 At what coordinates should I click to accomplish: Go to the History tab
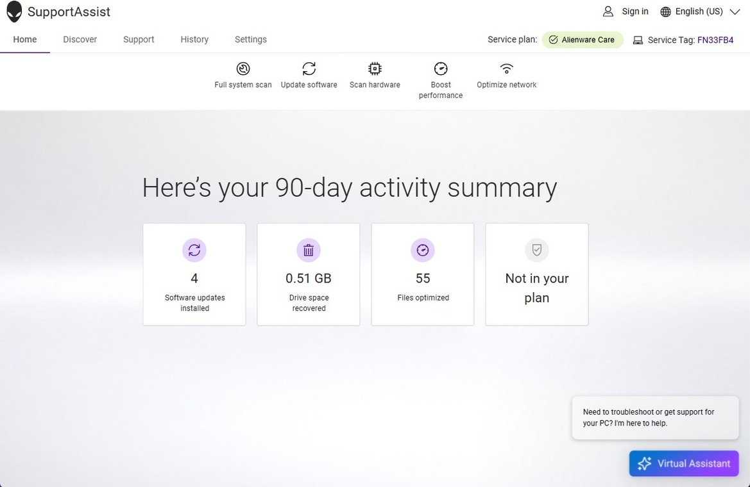click(194, 40)
